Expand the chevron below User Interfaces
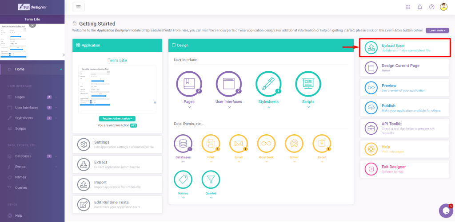 [x=229, y=107]
